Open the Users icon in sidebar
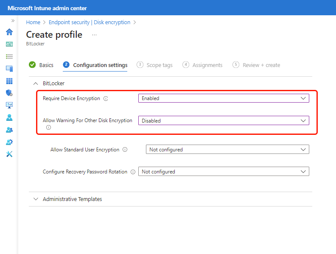 pyautogui.click(x=9, y=117)
